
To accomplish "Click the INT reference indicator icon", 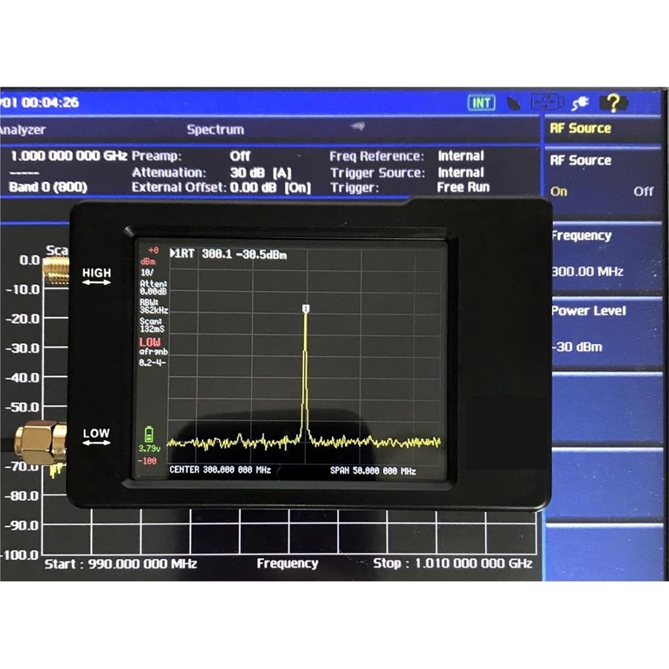I will coord(481,103).
